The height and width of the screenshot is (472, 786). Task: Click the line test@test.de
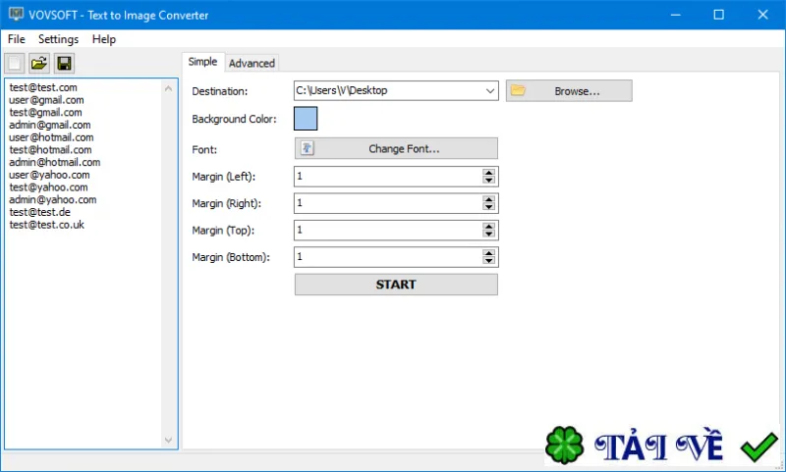[39, 212]
